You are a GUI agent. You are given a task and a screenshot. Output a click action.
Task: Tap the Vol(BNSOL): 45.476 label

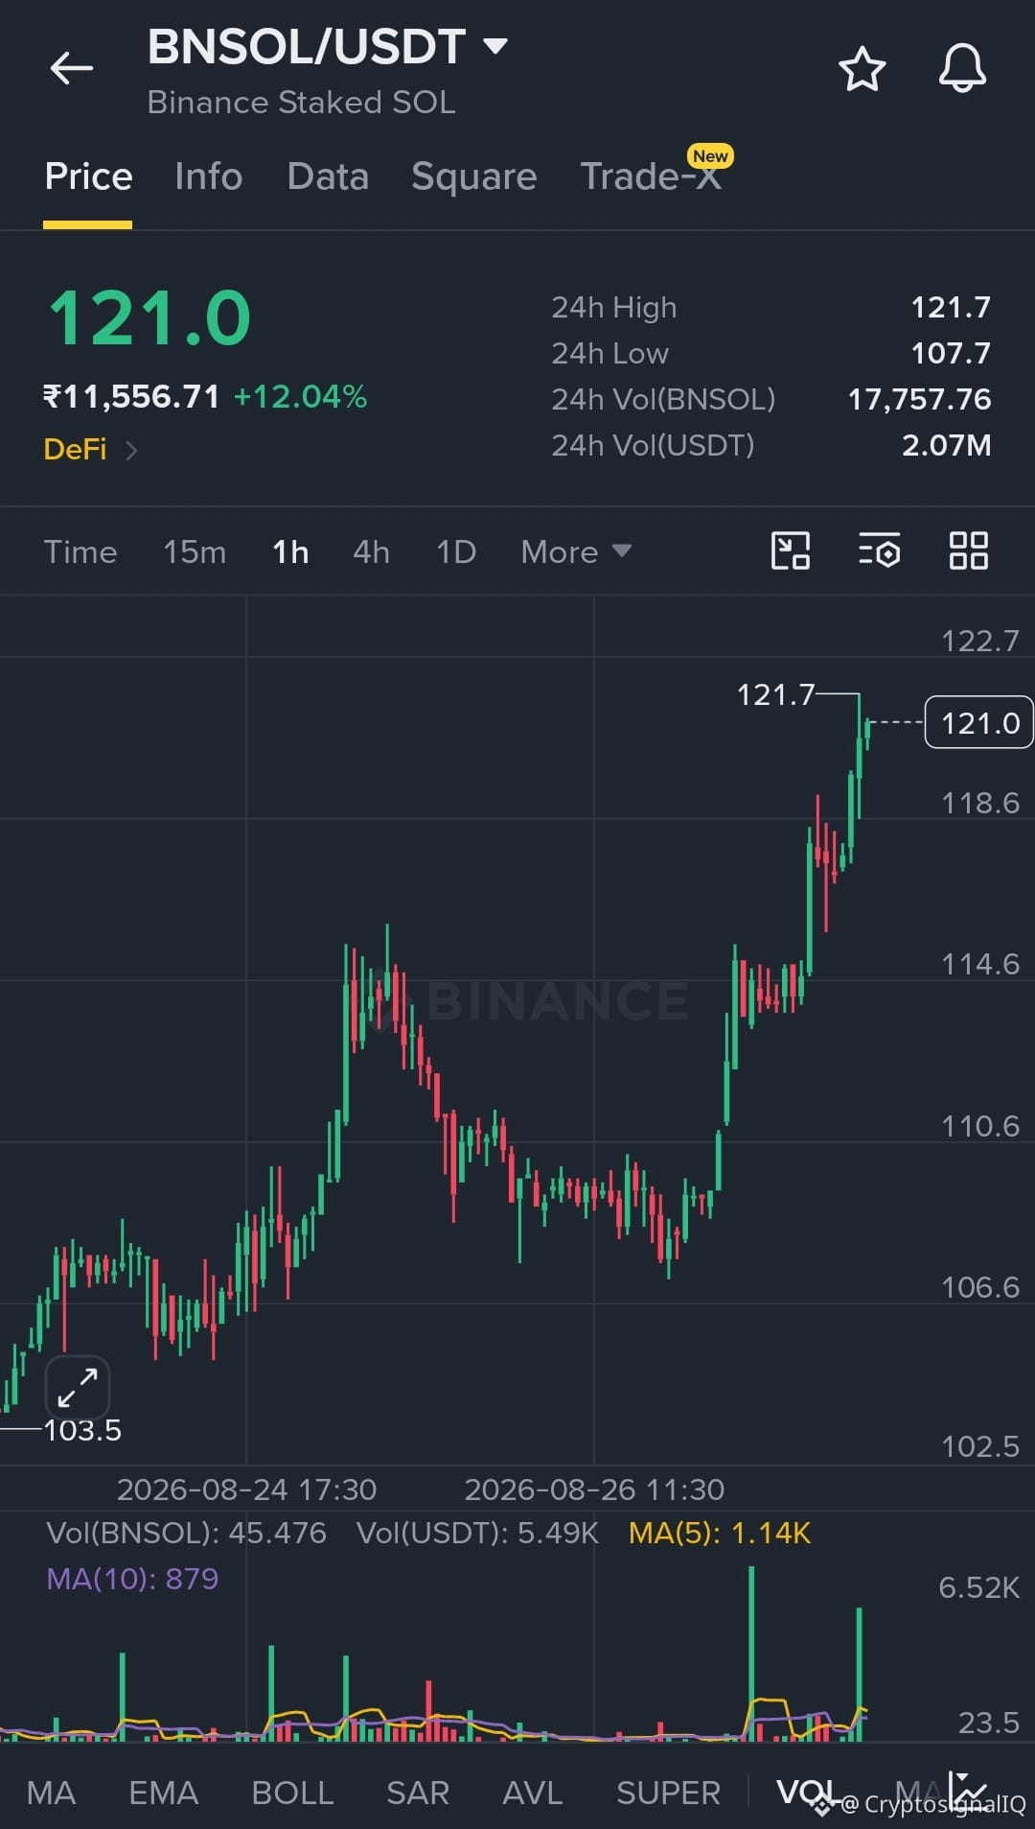186,1533
